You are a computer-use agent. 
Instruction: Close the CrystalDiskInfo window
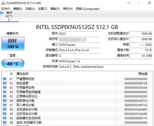(150, 3)
